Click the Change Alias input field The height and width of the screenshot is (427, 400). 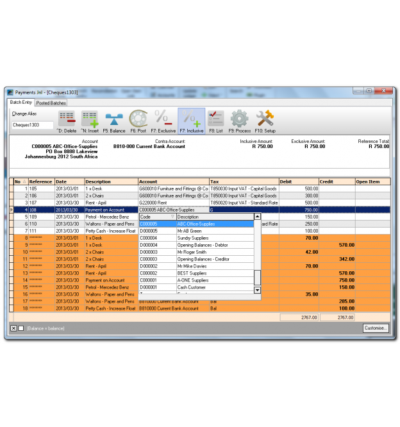coord(33,126)
